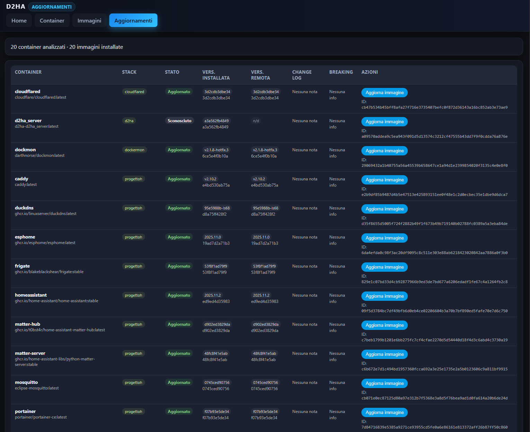Switch to the Container tab
This screenshot has height=432, width=530.
click(x=52, y=20)
